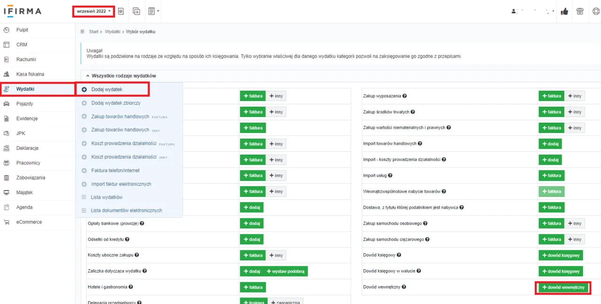This screenshot has height=304, width=601.
Task: Open Pojazdy in the sidebar
Action: pyautogui.click(x=24, y=104)
